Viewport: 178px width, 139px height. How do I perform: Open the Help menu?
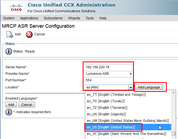103,18
